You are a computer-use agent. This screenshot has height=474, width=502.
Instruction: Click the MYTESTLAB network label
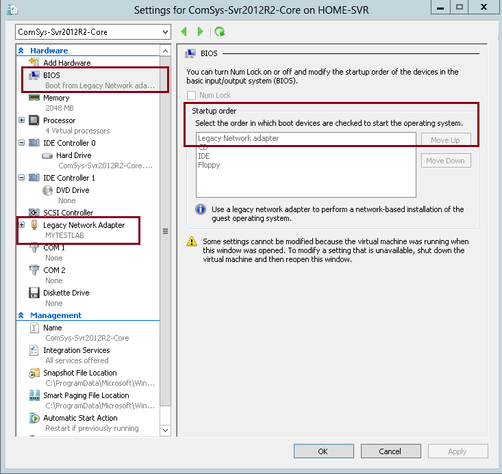[64, 235]
